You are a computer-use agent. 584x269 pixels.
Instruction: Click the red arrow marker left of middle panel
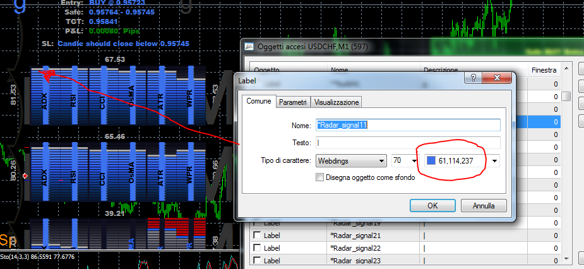click(x=25, y=176)
